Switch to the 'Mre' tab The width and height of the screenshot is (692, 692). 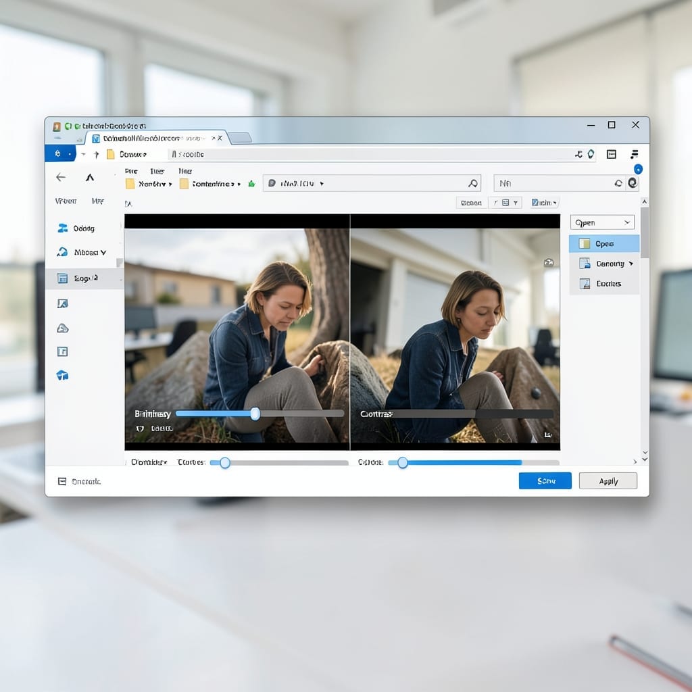click(x=97, y=201)
